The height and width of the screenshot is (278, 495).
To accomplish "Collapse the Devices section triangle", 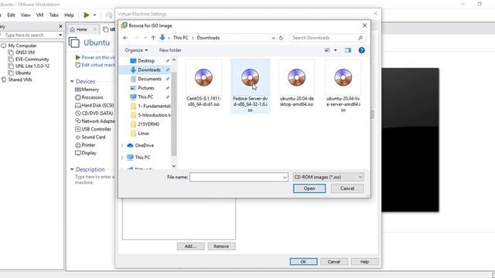I will click(72, 81).
